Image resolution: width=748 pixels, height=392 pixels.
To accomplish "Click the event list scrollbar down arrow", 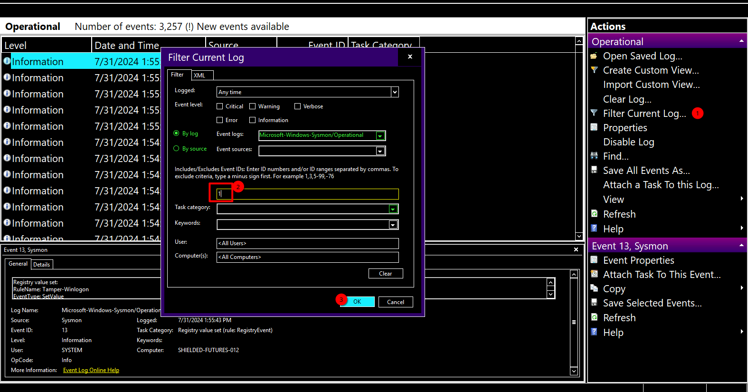I will point(579,236).
